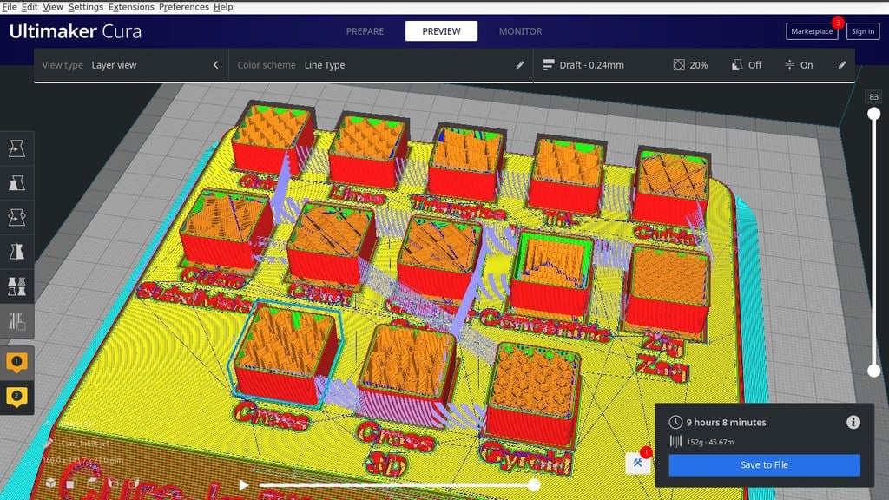Open the View type Layer view dropdown
This screenshot has width=889, height=500.
pos(131,65)
